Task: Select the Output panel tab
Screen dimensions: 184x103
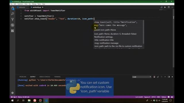Action: point(33,77)
